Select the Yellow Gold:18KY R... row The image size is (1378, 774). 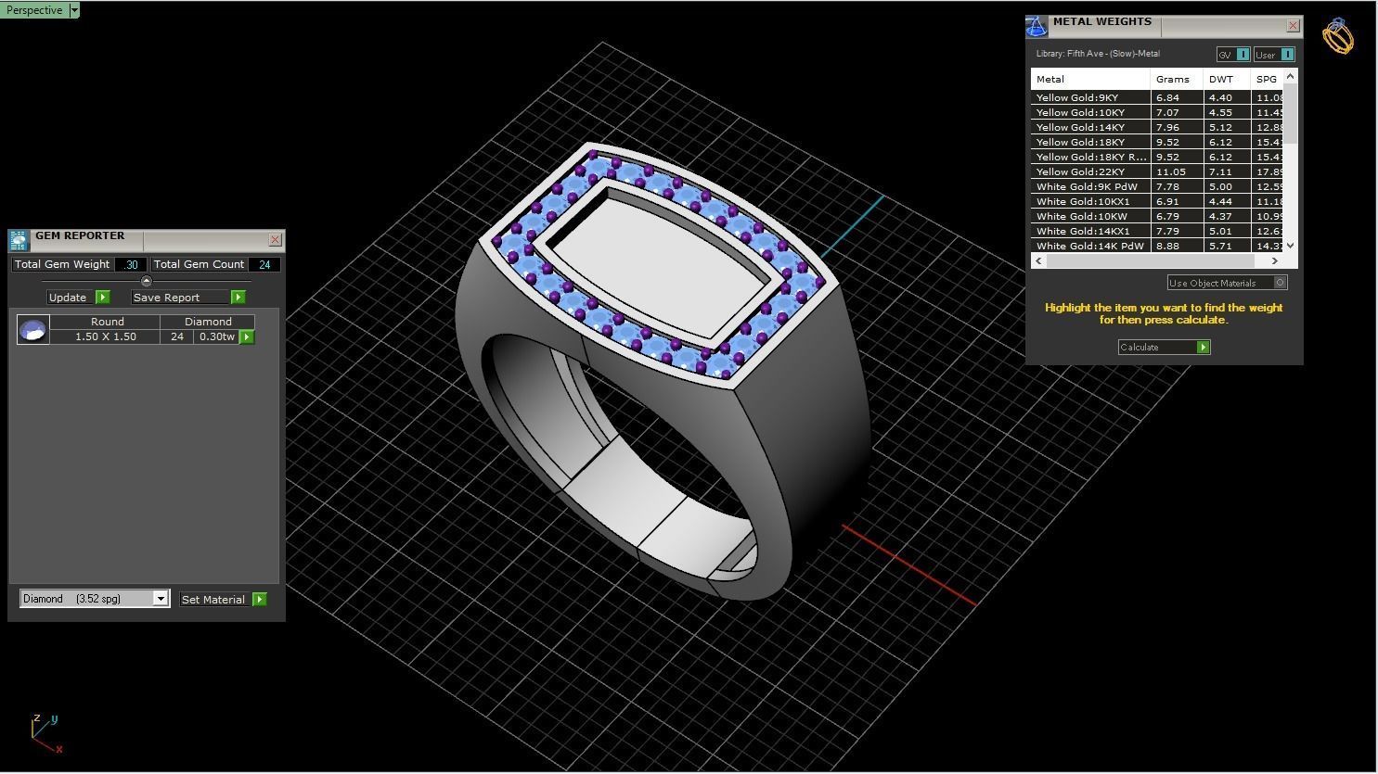[x=1157, y=157]
